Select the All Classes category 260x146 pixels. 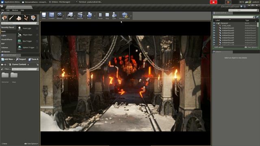(x=6, y=52)
